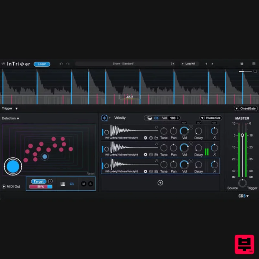Mute with the M button in the Target panel
Viewport: 259px width, 259px height.
84,184
